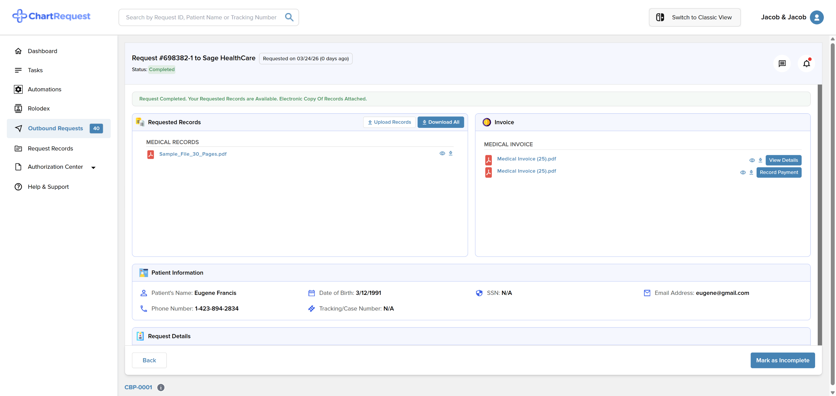Expand the Authorization Center arrow
Viewport: 836px width, 396px height.
coord(93,168)
